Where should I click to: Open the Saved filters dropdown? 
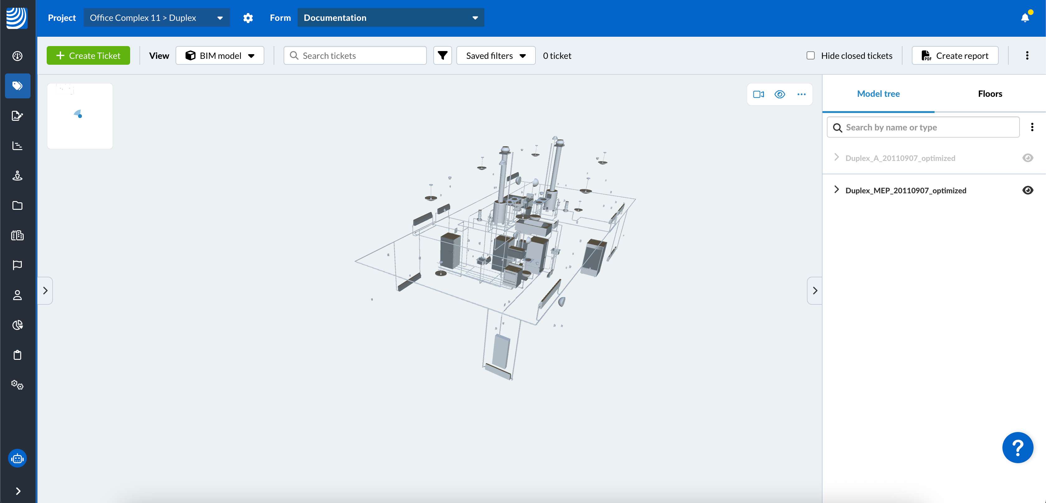tap(495, 56)
